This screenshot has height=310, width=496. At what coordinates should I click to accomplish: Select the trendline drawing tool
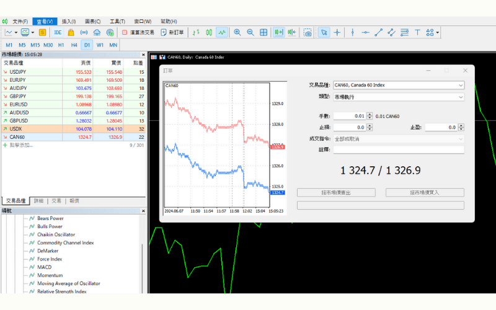[378, 32]
